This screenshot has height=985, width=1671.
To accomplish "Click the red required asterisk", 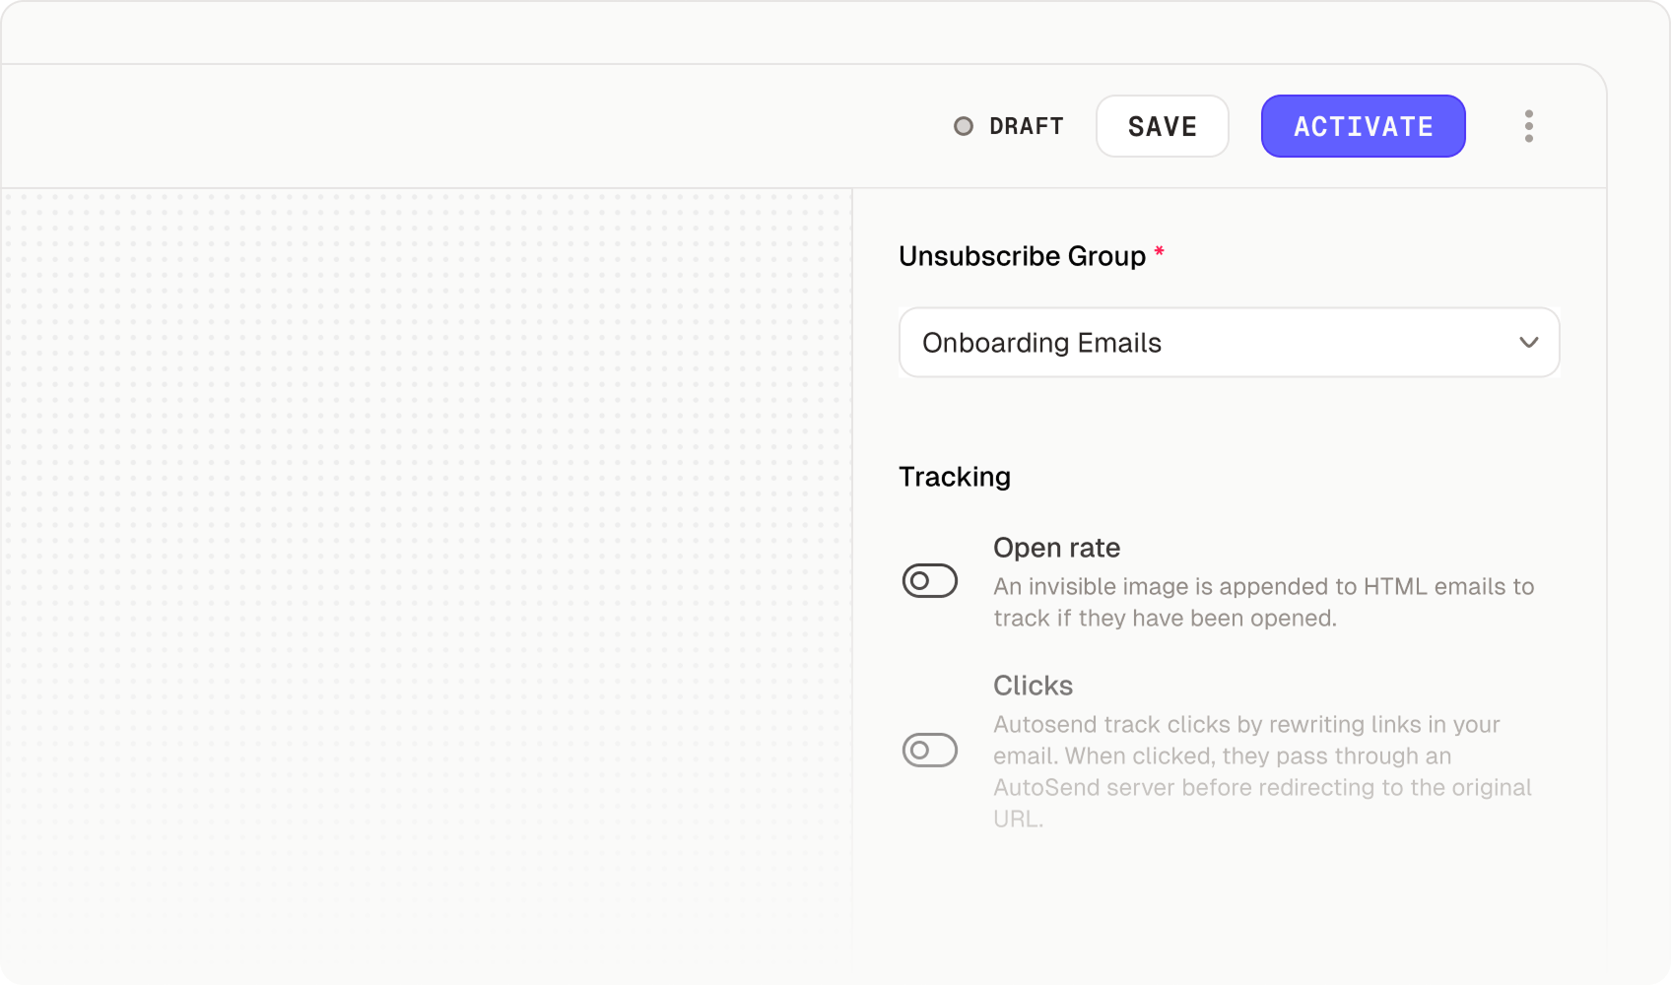I will point(1160,253).
